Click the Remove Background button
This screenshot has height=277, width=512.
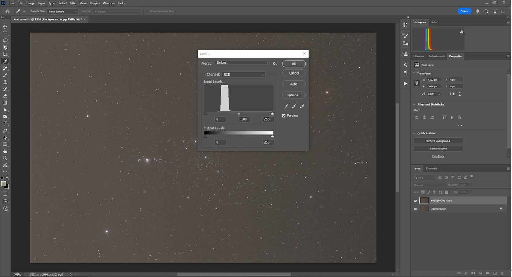438,141
